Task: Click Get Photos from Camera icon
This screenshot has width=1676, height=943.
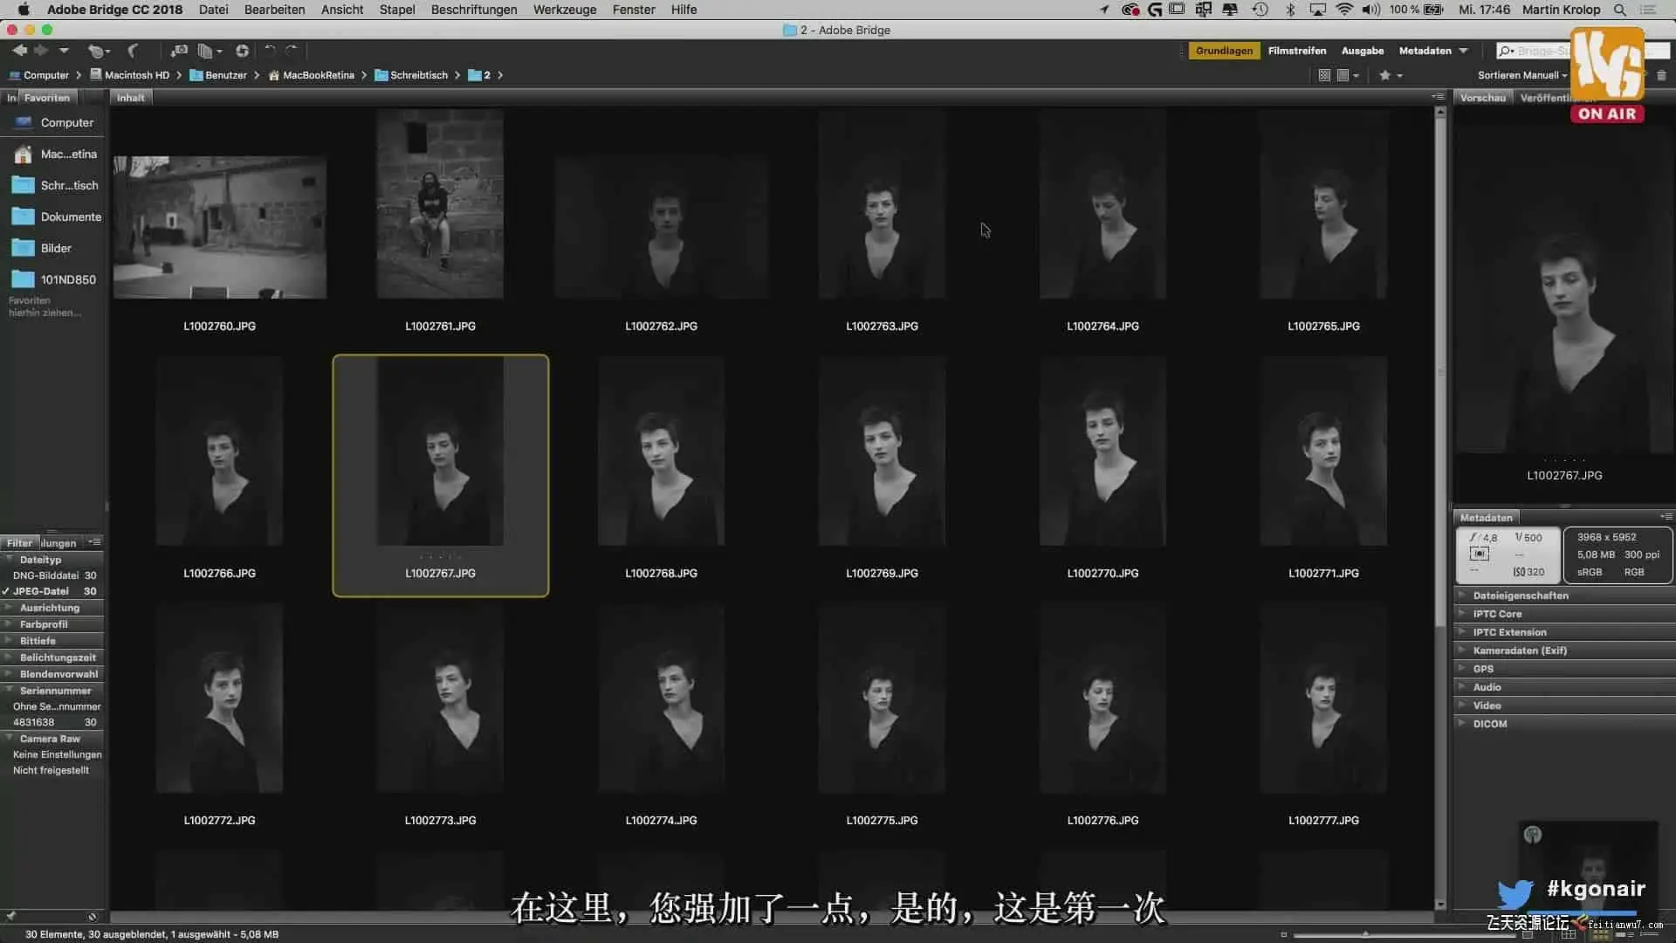Action: pos(179,51)
